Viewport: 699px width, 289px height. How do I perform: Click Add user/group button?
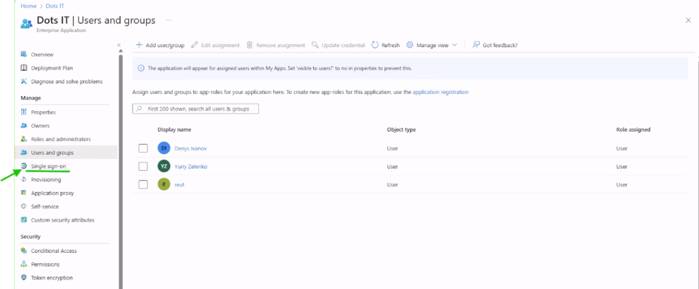click(x=160, y=45)
